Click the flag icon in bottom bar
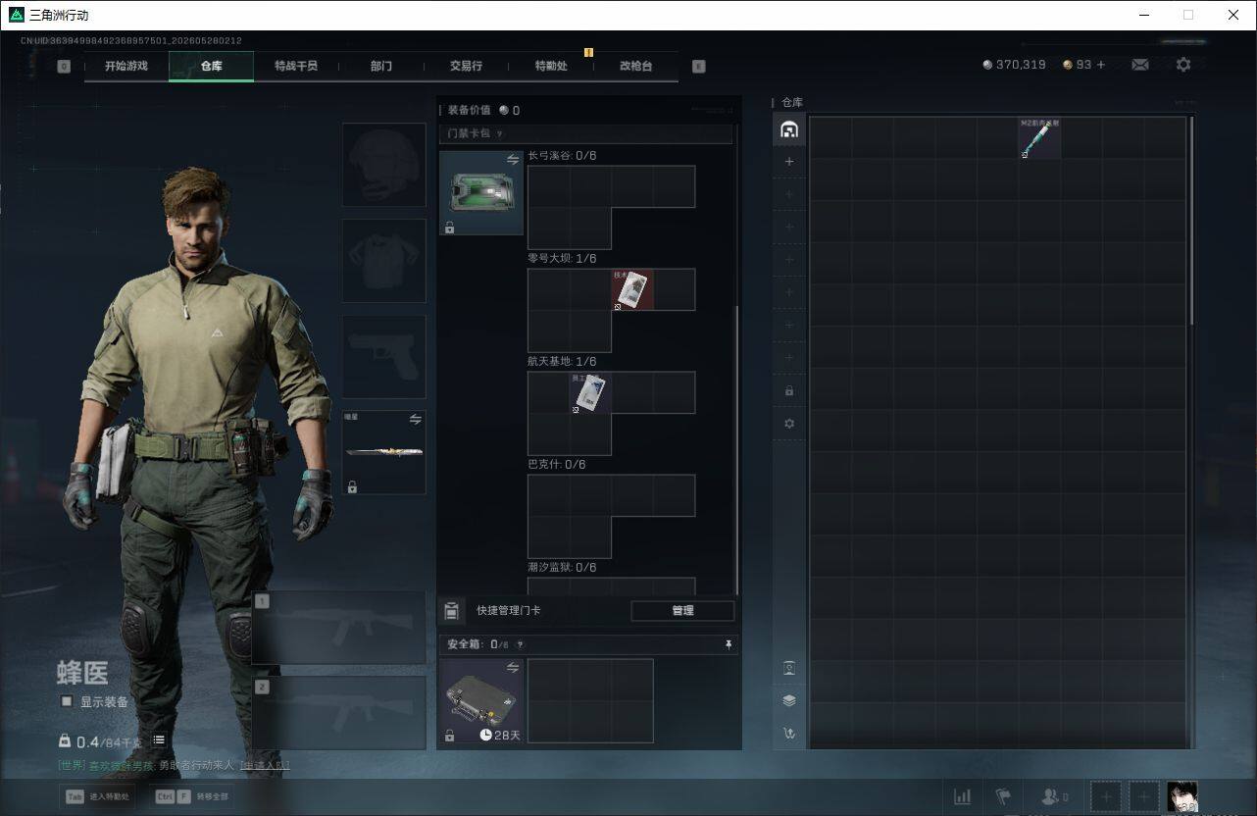 click(x=1003, y=796)
